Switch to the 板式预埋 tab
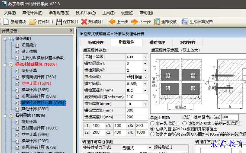 96,42
